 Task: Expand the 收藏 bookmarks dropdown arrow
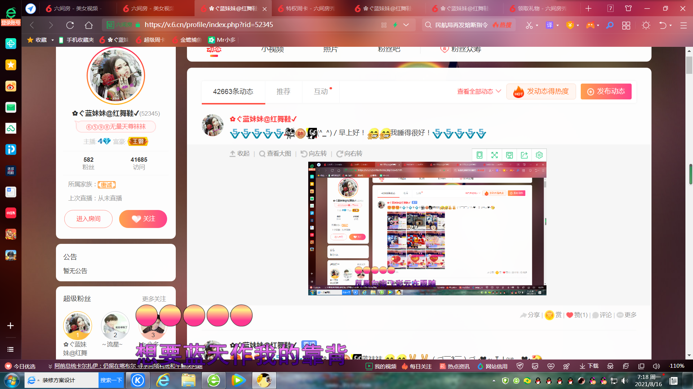coord(53,40)
